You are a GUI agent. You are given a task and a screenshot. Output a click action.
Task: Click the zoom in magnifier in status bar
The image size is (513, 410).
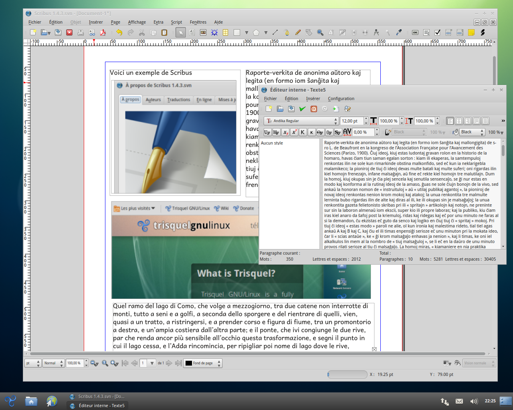click(x=114, y=363)
